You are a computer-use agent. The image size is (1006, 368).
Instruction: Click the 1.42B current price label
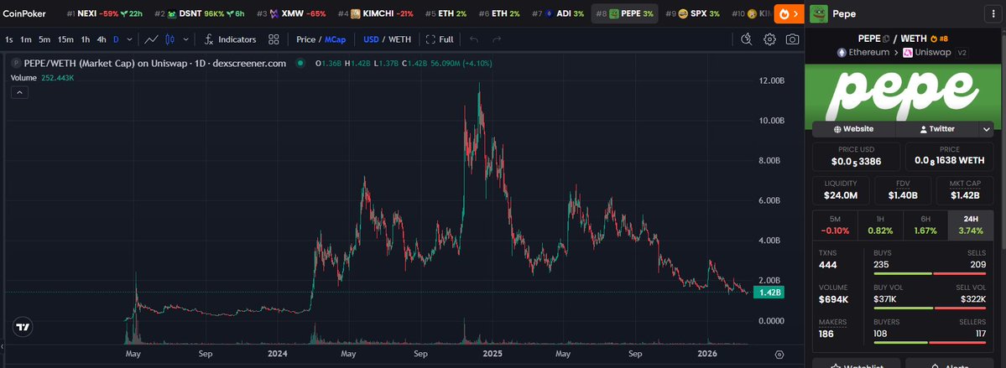(x=769, y=293)
